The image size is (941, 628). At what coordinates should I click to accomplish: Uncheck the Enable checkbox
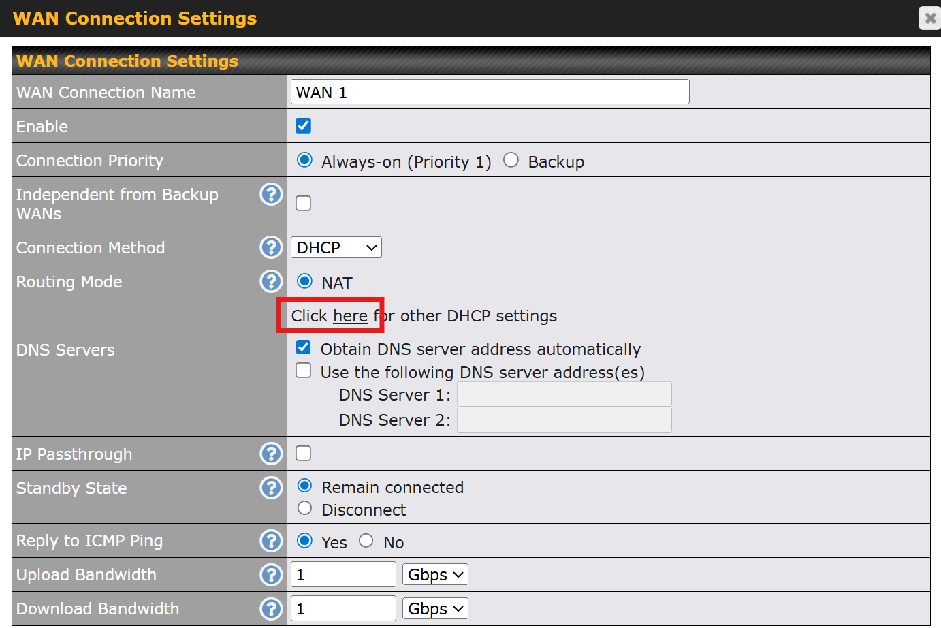[x=304, y=126]
